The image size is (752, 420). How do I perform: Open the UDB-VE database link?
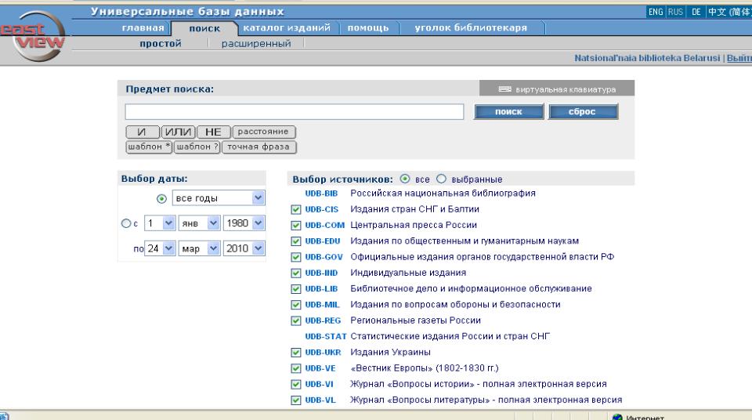[320, 368]
